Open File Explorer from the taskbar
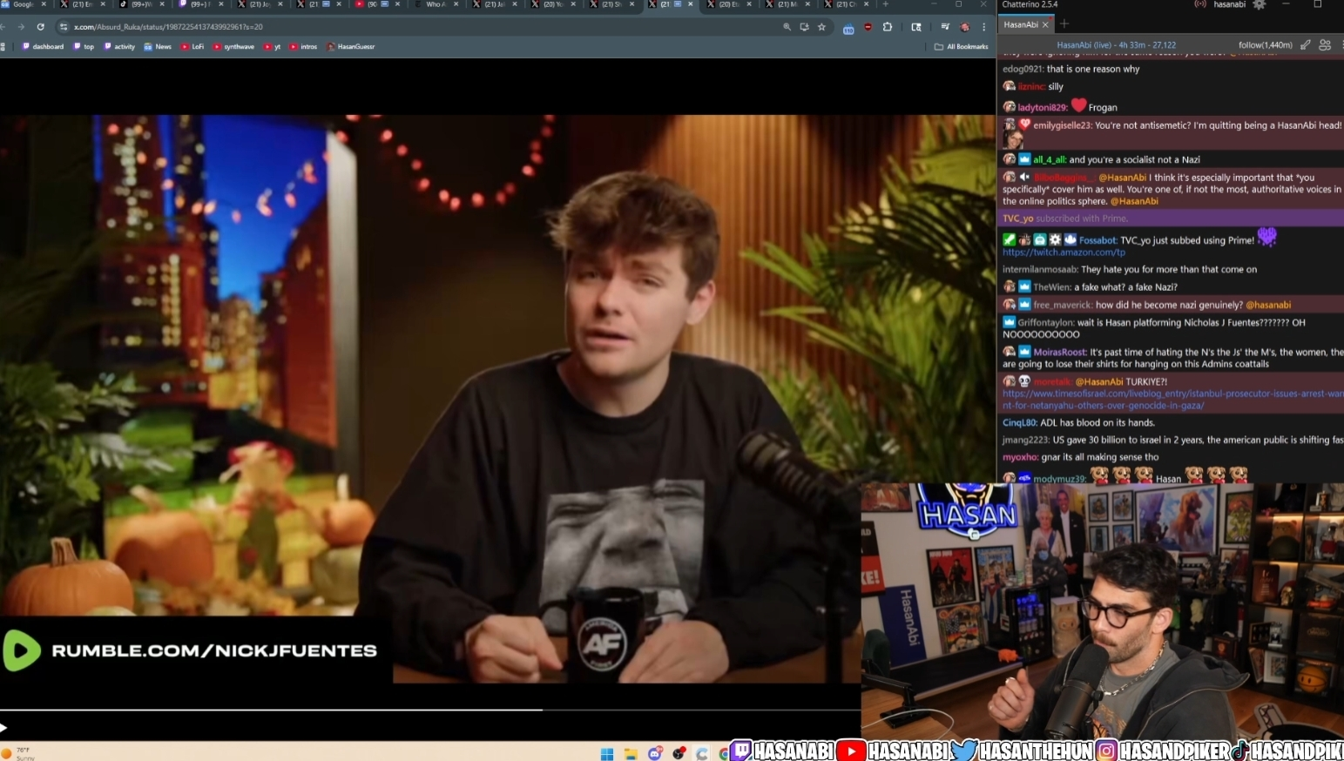 631,754
